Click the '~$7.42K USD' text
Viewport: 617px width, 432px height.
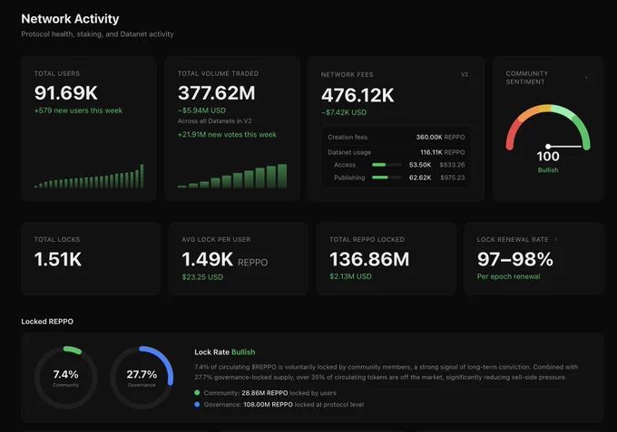coord(344,112)
